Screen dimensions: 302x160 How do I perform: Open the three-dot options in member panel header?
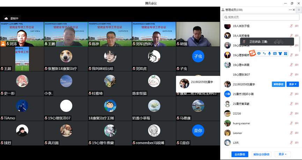[290, 10]
